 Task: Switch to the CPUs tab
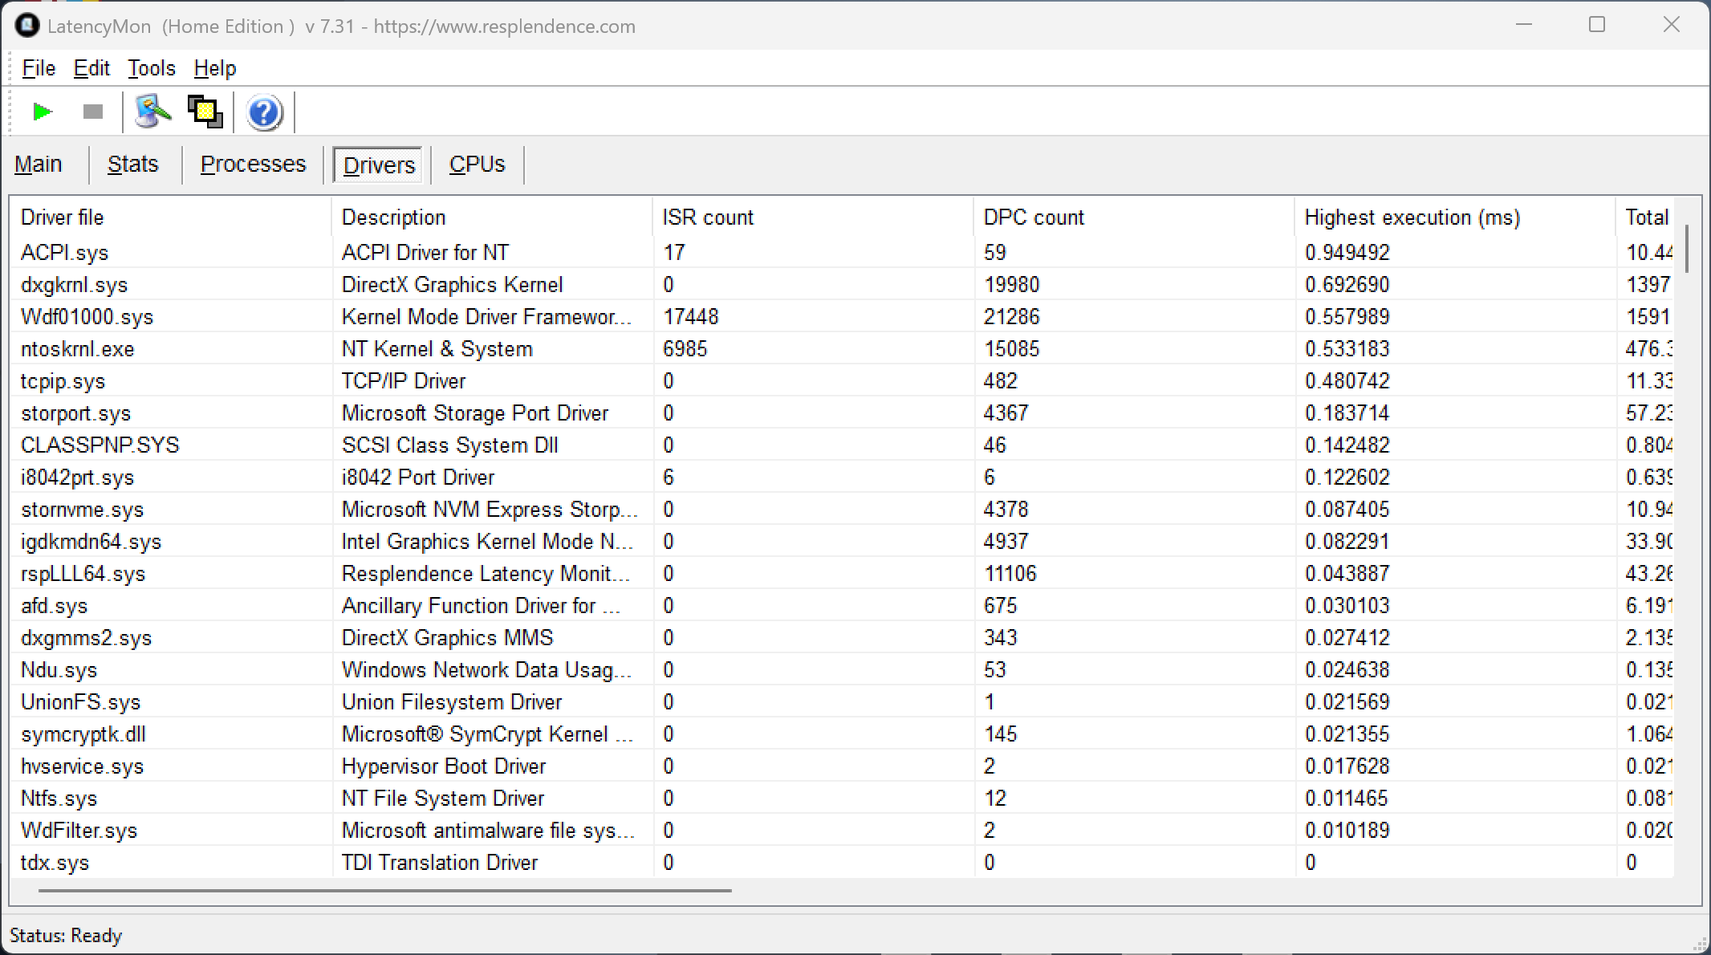(477, 165)
